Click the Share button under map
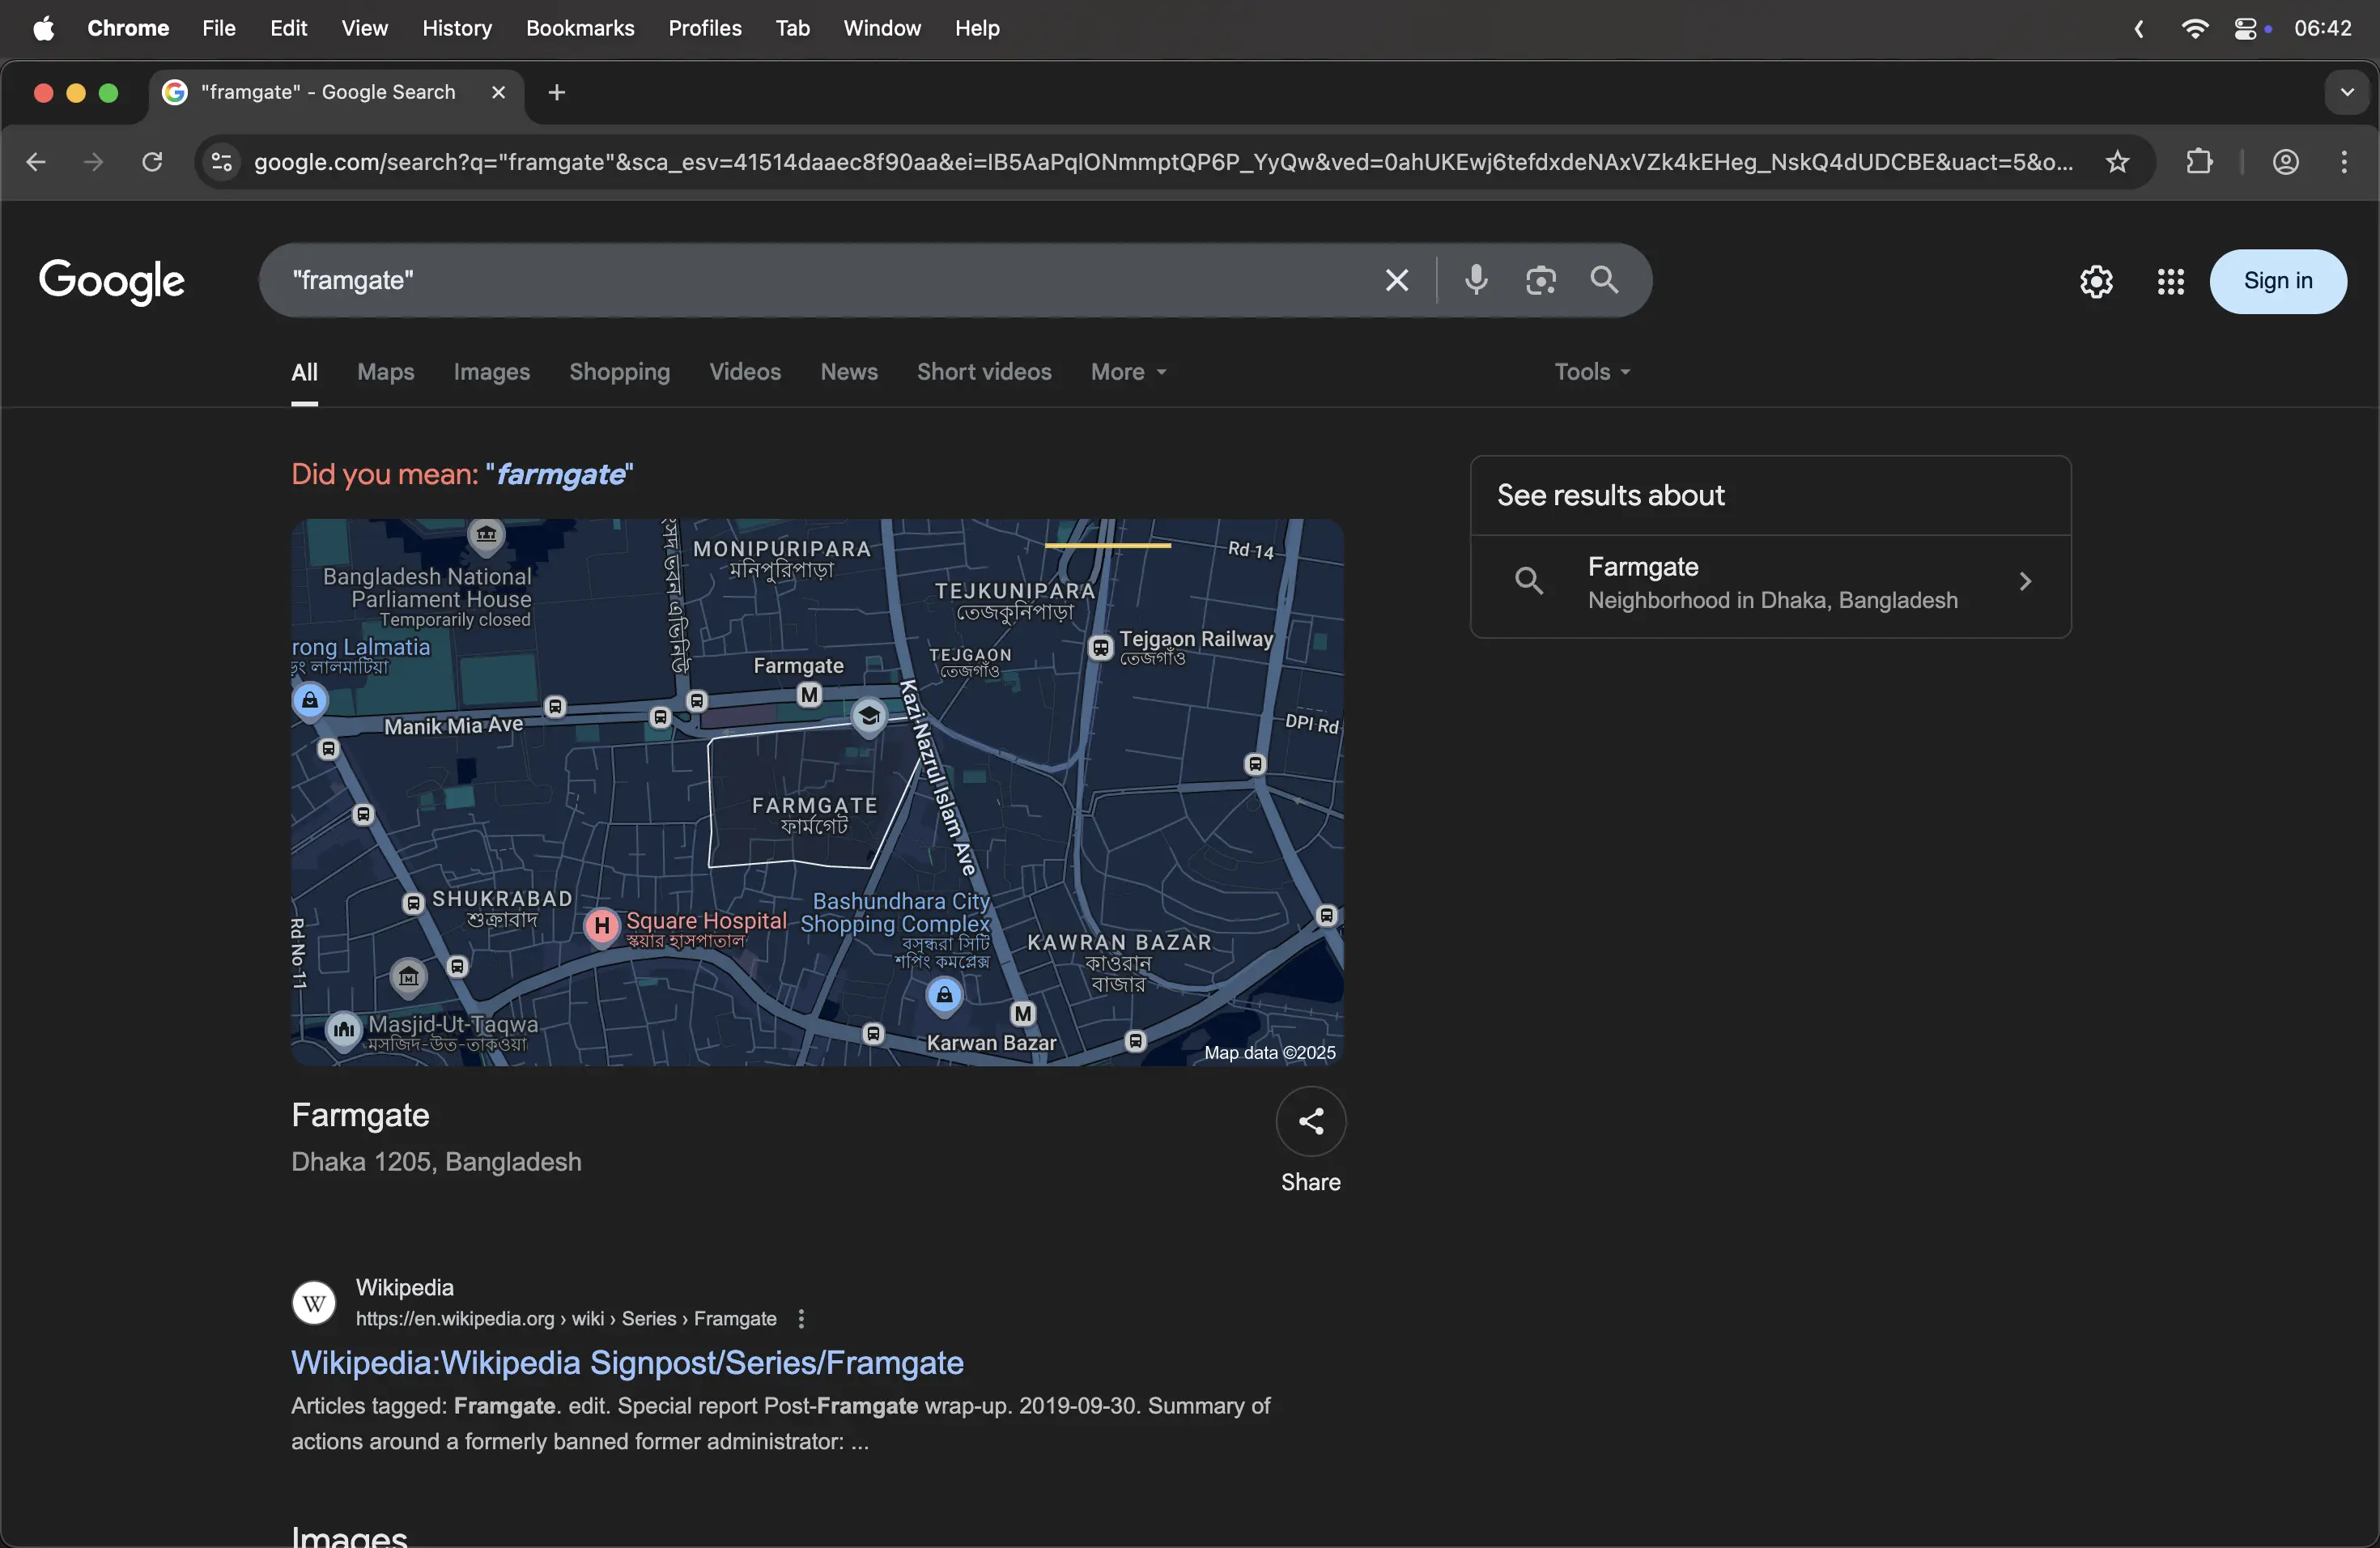This screenshot has width=2380, height=1548. 1310,1122
